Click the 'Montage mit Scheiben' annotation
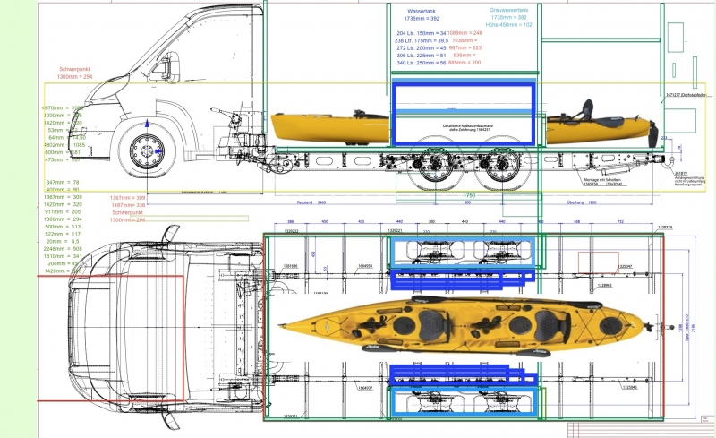The width and height of the screenshot is (716, 438). pos(602,180)
